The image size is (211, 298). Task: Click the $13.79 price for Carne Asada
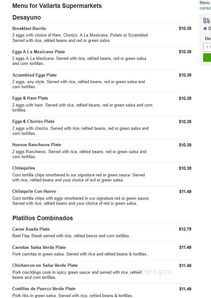point(185,229)
